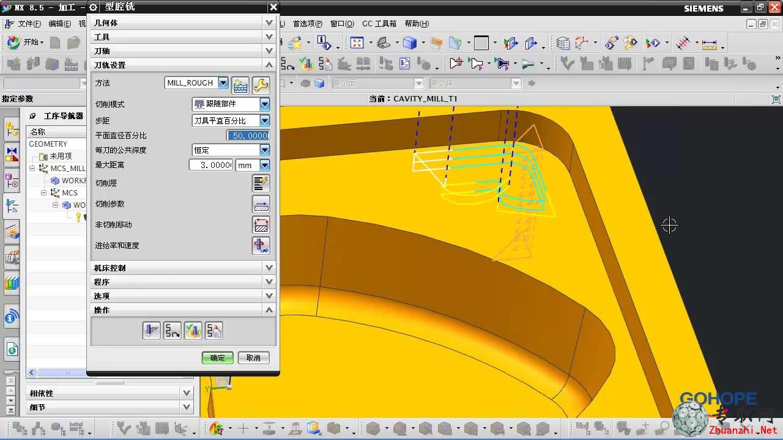Click the layer settings stack icon

563,43
